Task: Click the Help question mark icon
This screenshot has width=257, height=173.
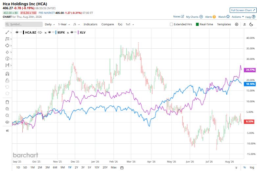Action: click(254, 17)
